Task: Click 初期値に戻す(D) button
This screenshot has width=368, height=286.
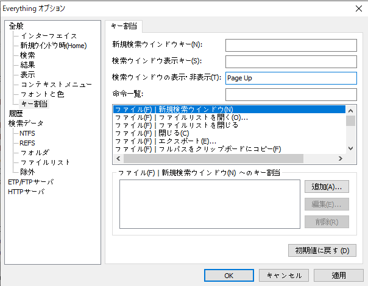Action: click(322, 250)
